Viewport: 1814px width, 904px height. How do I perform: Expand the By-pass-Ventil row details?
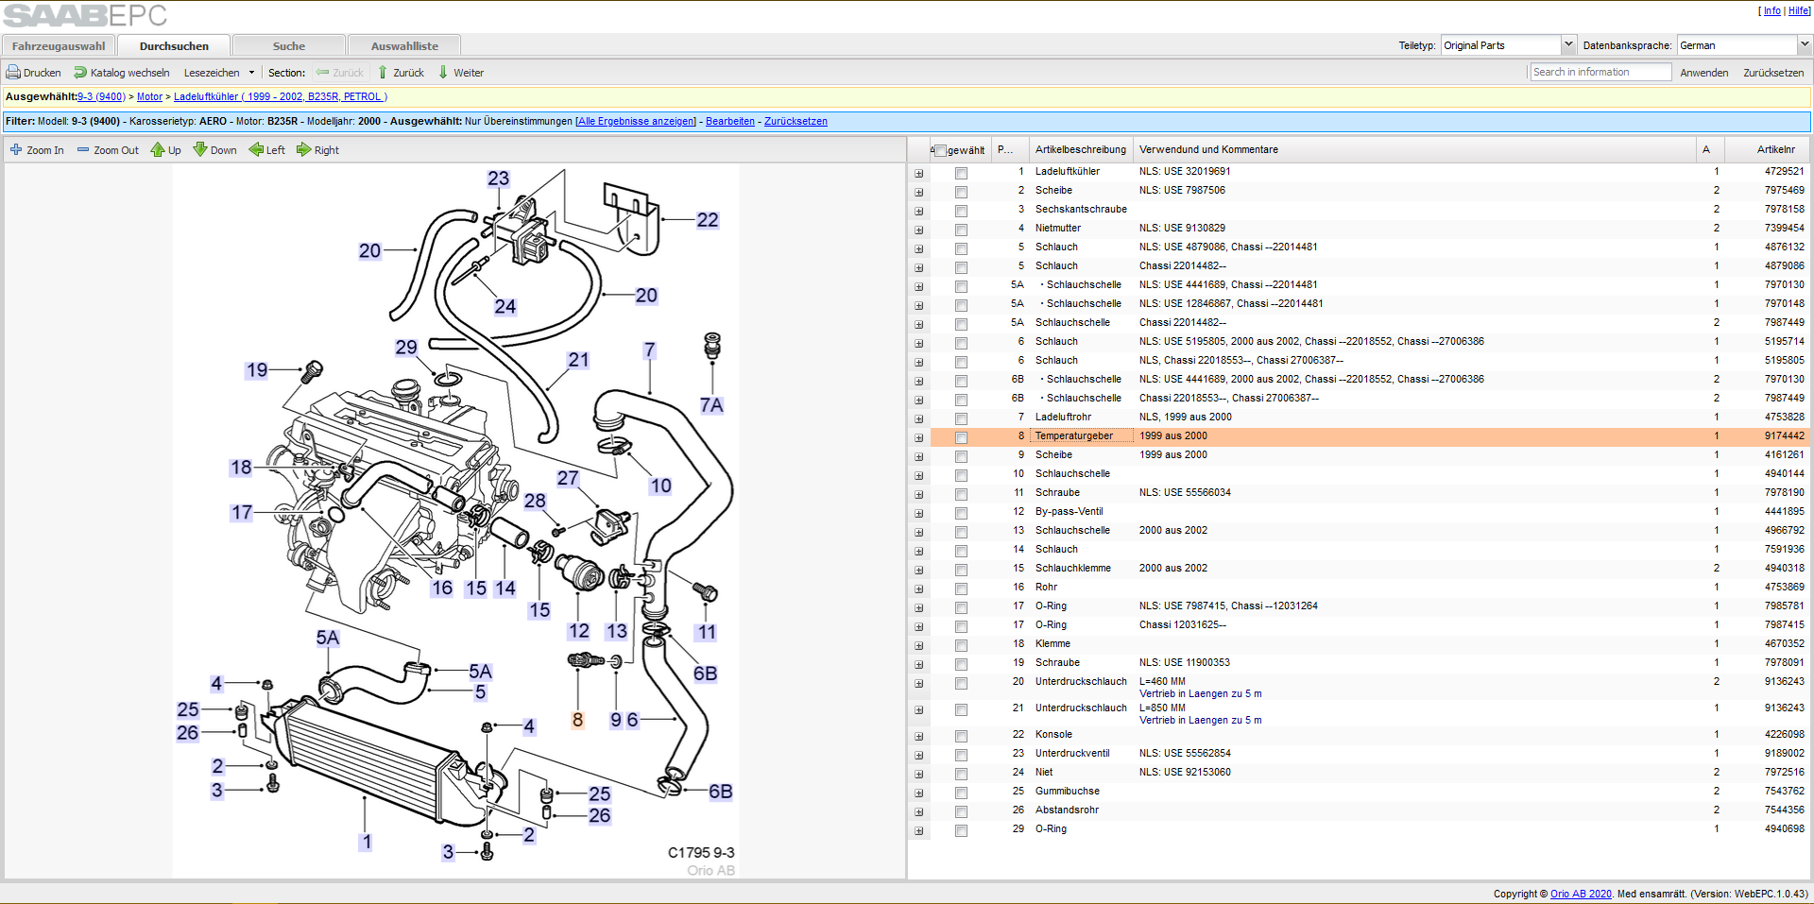coord(918,513)
